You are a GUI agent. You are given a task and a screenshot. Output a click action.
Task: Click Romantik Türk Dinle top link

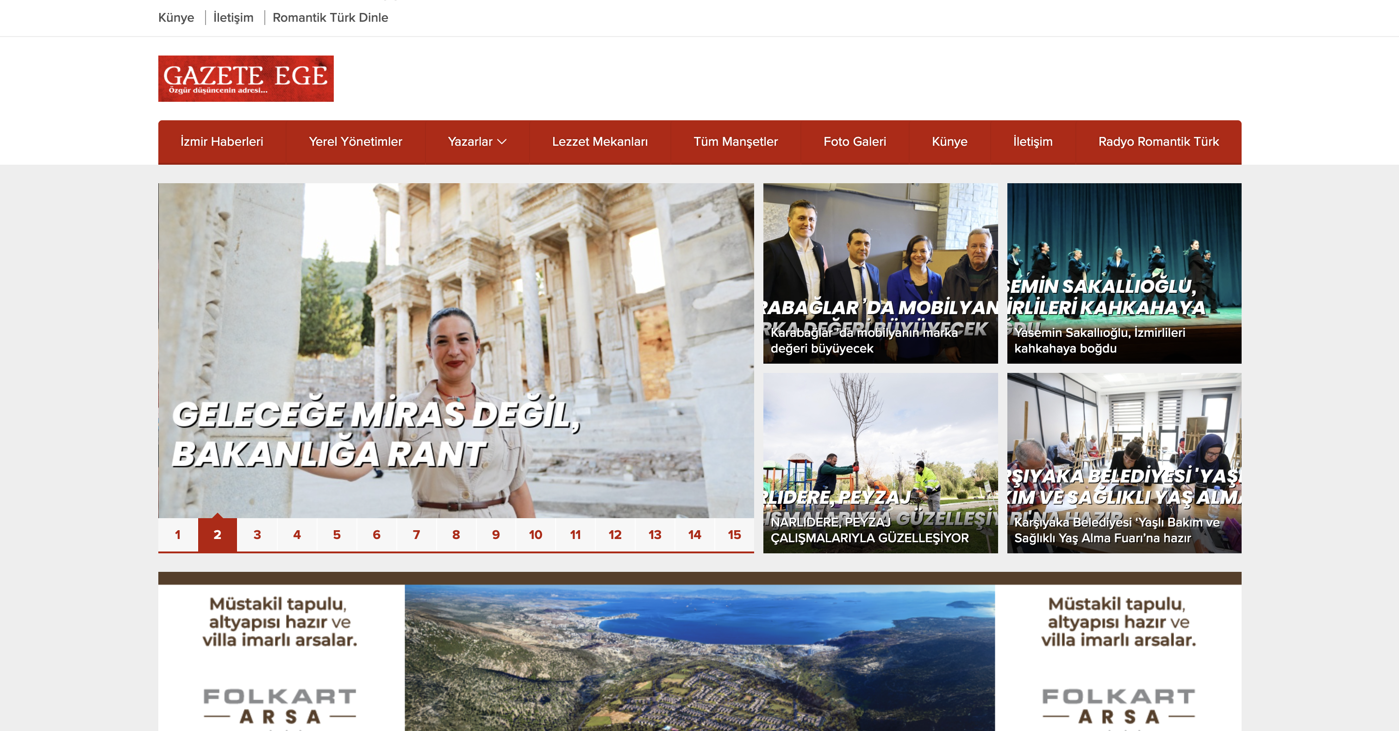(x=330, y=18)
